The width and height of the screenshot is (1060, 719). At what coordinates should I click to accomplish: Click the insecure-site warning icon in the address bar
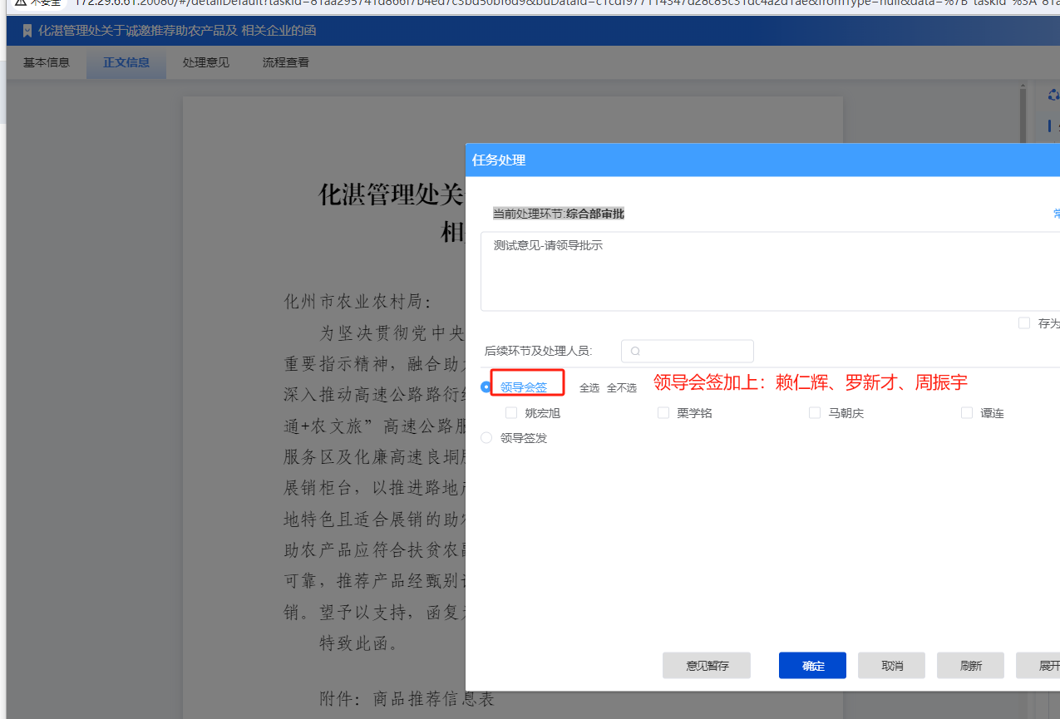tap(20, 2)
